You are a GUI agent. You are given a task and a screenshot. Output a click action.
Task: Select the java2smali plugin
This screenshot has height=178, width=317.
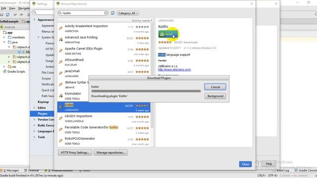[104, 73]
